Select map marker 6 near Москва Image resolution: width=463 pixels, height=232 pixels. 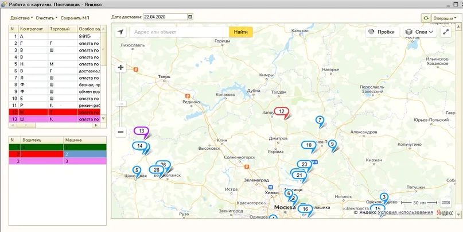click(x=289, y=194)
